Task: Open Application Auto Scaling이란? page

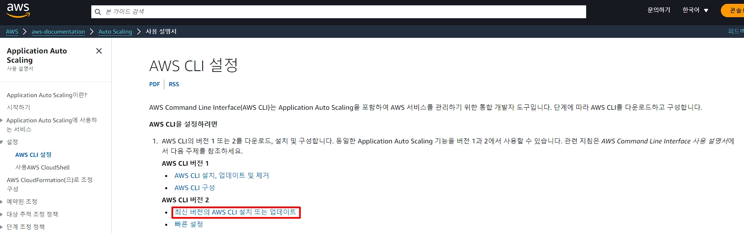Action: pos(47,95)
